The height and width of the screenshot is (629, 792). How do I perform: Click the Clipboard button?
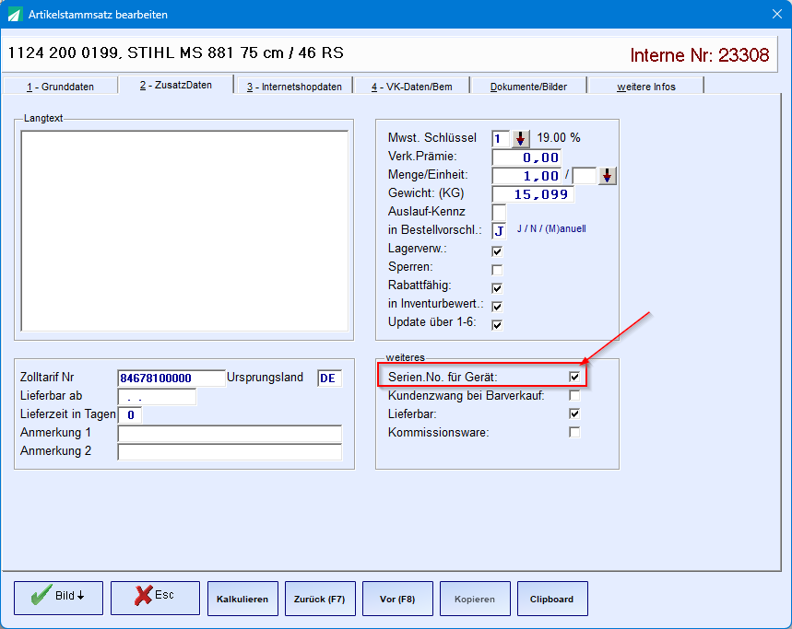pyautogui.click(x=552, y=599)
